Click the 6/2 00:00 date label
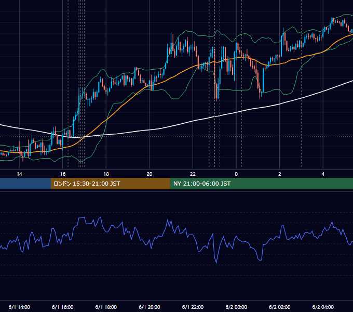 tap(236, 307)
